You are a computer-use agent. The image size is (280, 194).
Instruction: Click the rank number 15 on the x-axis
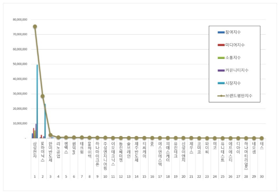pyautogui.click(x=144, y=176)
